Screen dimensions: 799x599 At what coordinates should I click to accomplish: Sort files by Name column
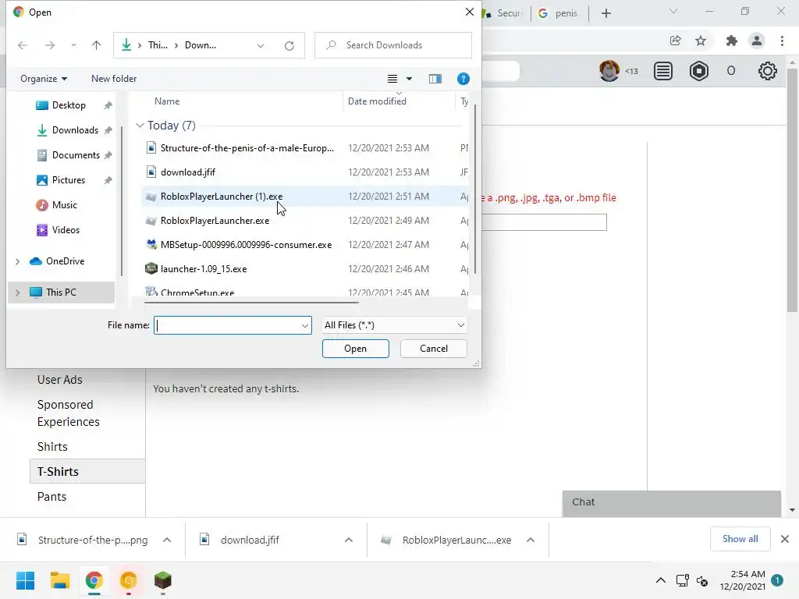(x=167, y=101)
